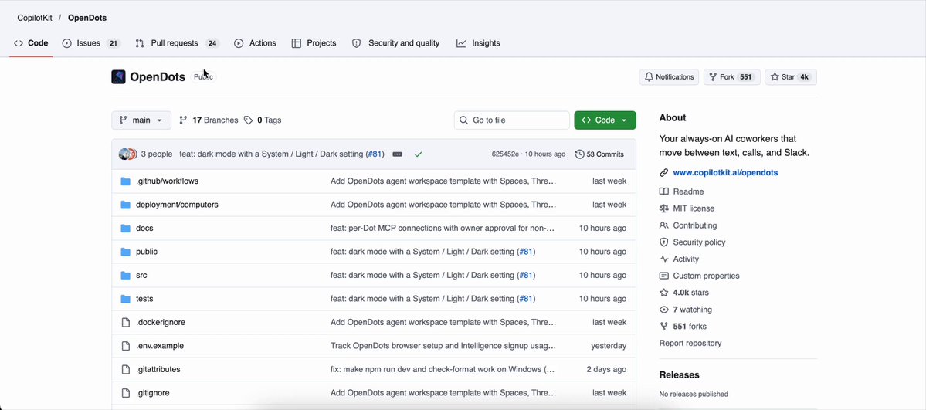Click file icon beside .gitattributes
The height and width of the screenshot is (410, 926).
[x=125, y=369]
